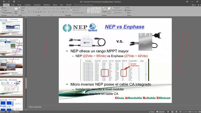The width and height of the screenshot is (201, 113).
Task: Toggle the Notes pane in status bar
Action: (152, 112)
